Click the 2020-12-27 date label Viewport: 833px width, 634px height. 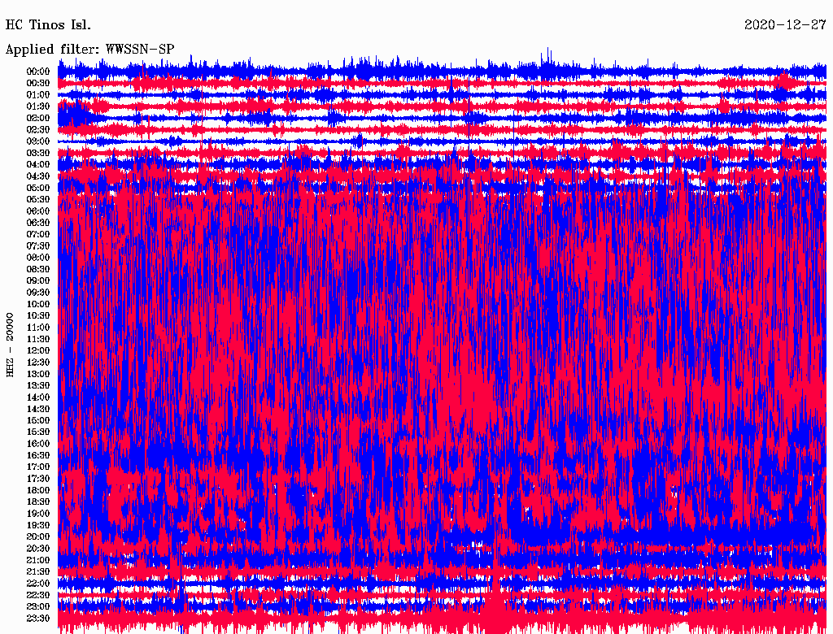pyautogui.click(x=785, y=24)
